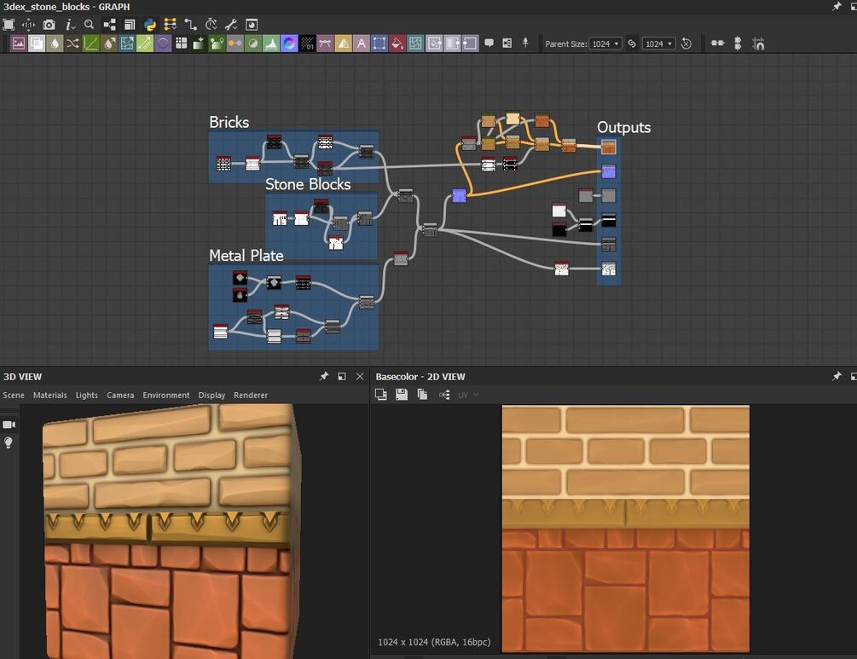The width and height of the screenshot is (857, 659).
Task: Add a Channels Shuffle node
Action: pos(72,43)
